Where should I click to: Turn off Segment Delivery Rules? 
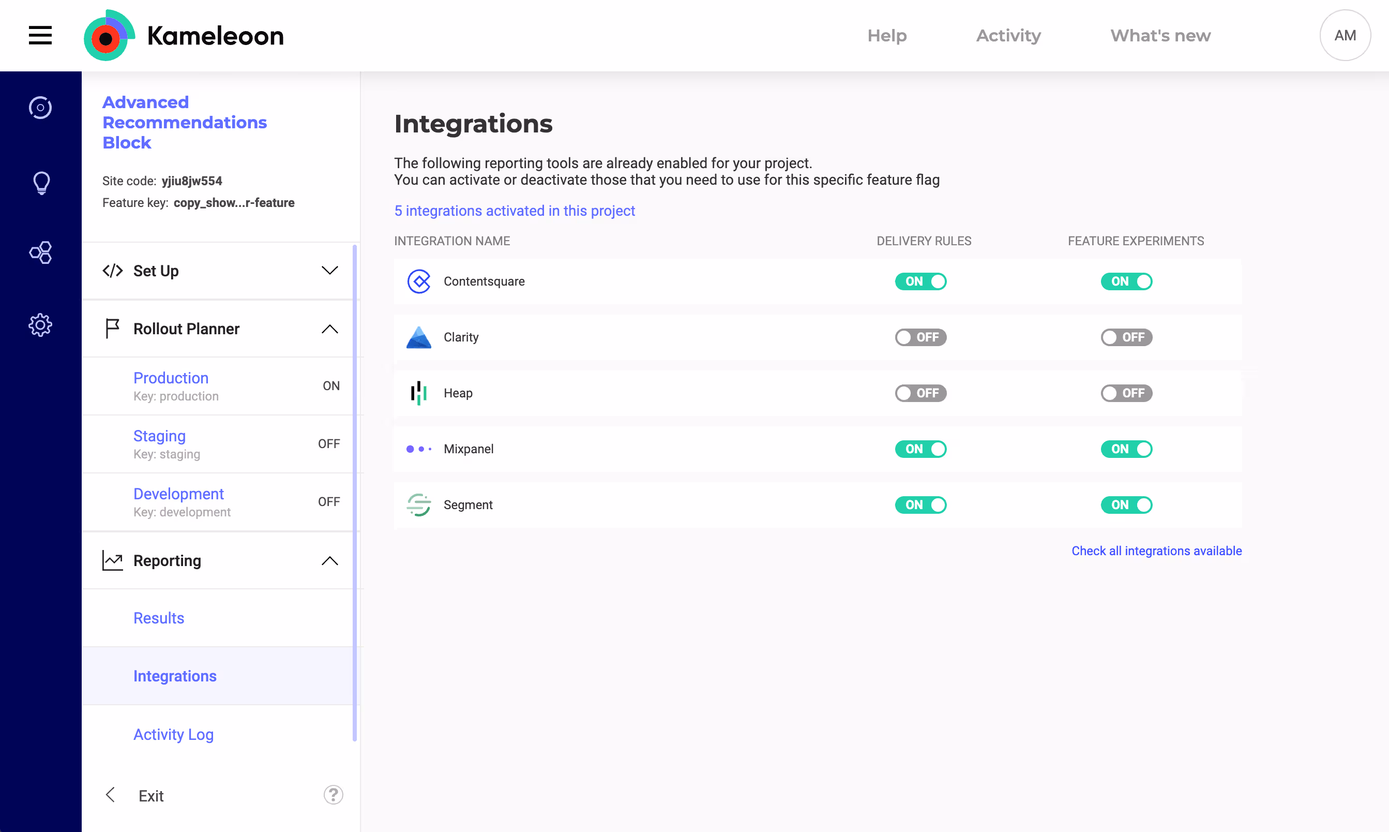coord(920,504)
